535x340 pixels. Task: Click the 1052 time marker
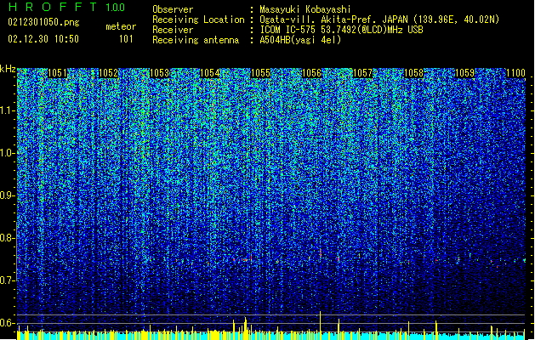(x=108, y=73)
